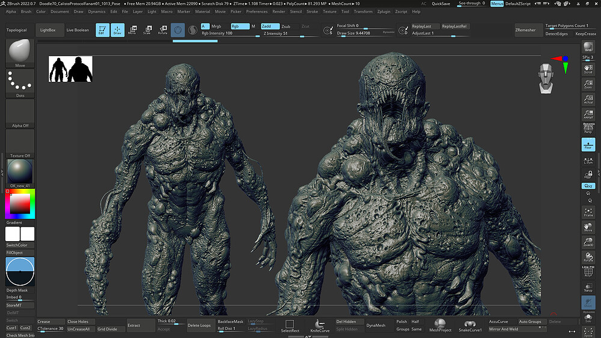The image size is (601, 338).
Task: Toggle the Draw mode icon
Action: (x=117, y=30)
